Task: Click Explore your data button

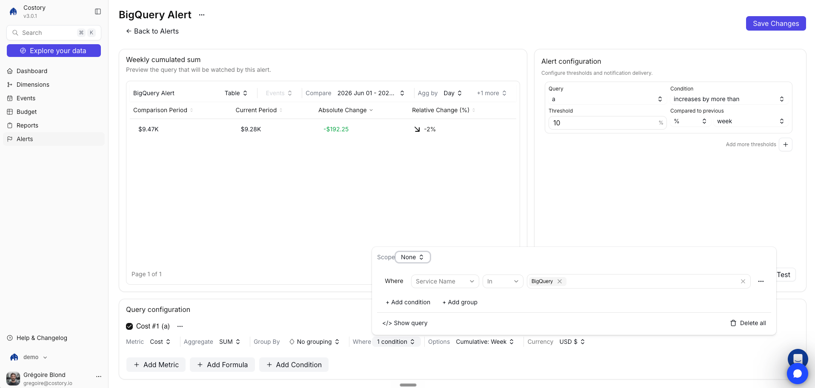Action: [x=54, y=51]
